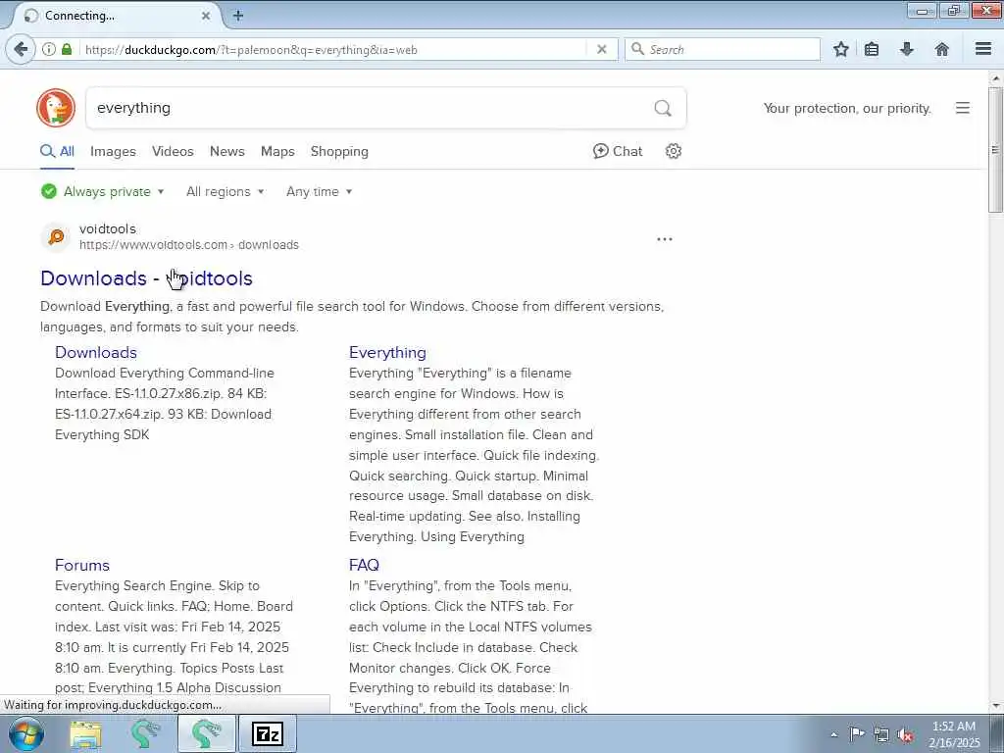Click the active Pale Moon taskbar window
Viewport: 1004px width, 753px height.
[206, 733]
